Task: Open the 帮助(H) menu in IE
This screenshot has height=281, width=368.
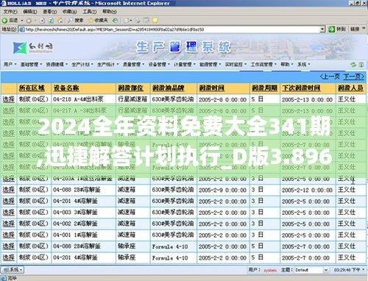Action: 110,12
